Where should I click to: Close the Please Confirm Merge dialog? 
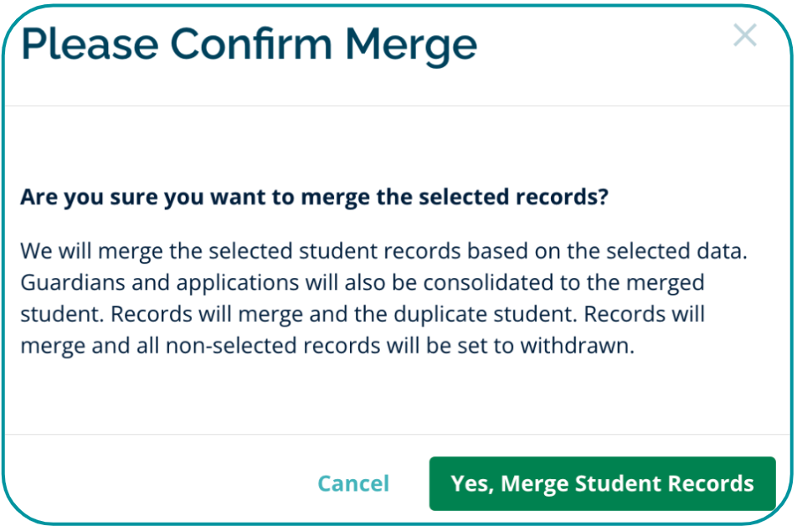point(744,35)
